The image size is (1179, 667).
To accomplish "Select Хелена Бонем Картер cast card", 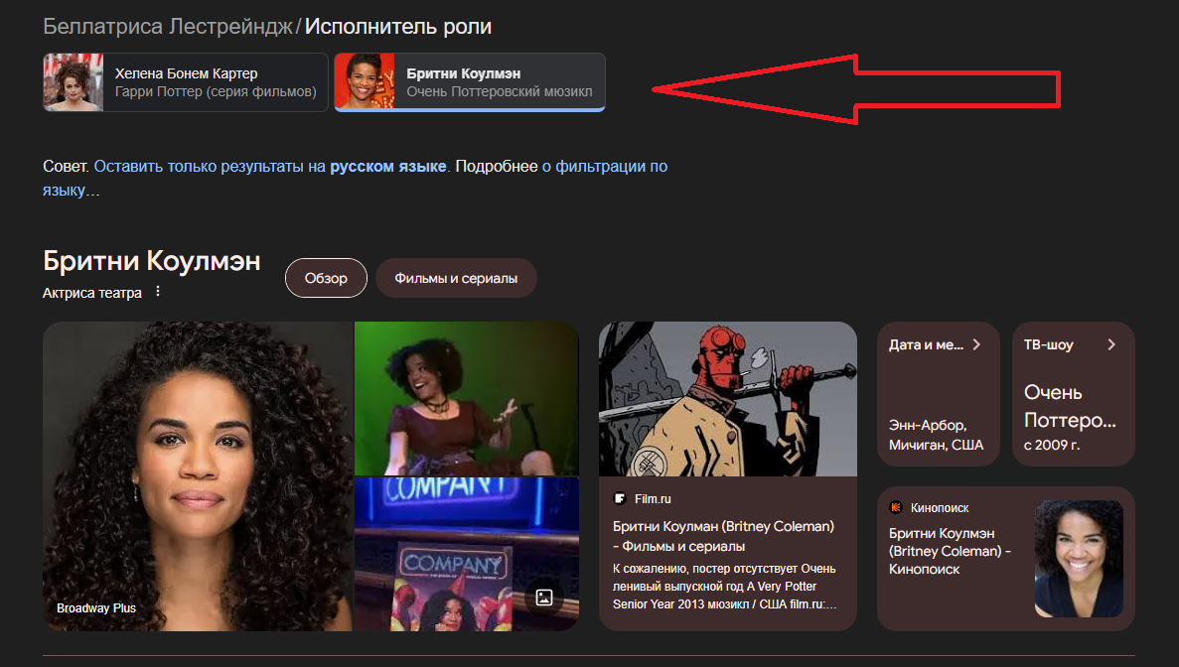I will pos(186,82).
